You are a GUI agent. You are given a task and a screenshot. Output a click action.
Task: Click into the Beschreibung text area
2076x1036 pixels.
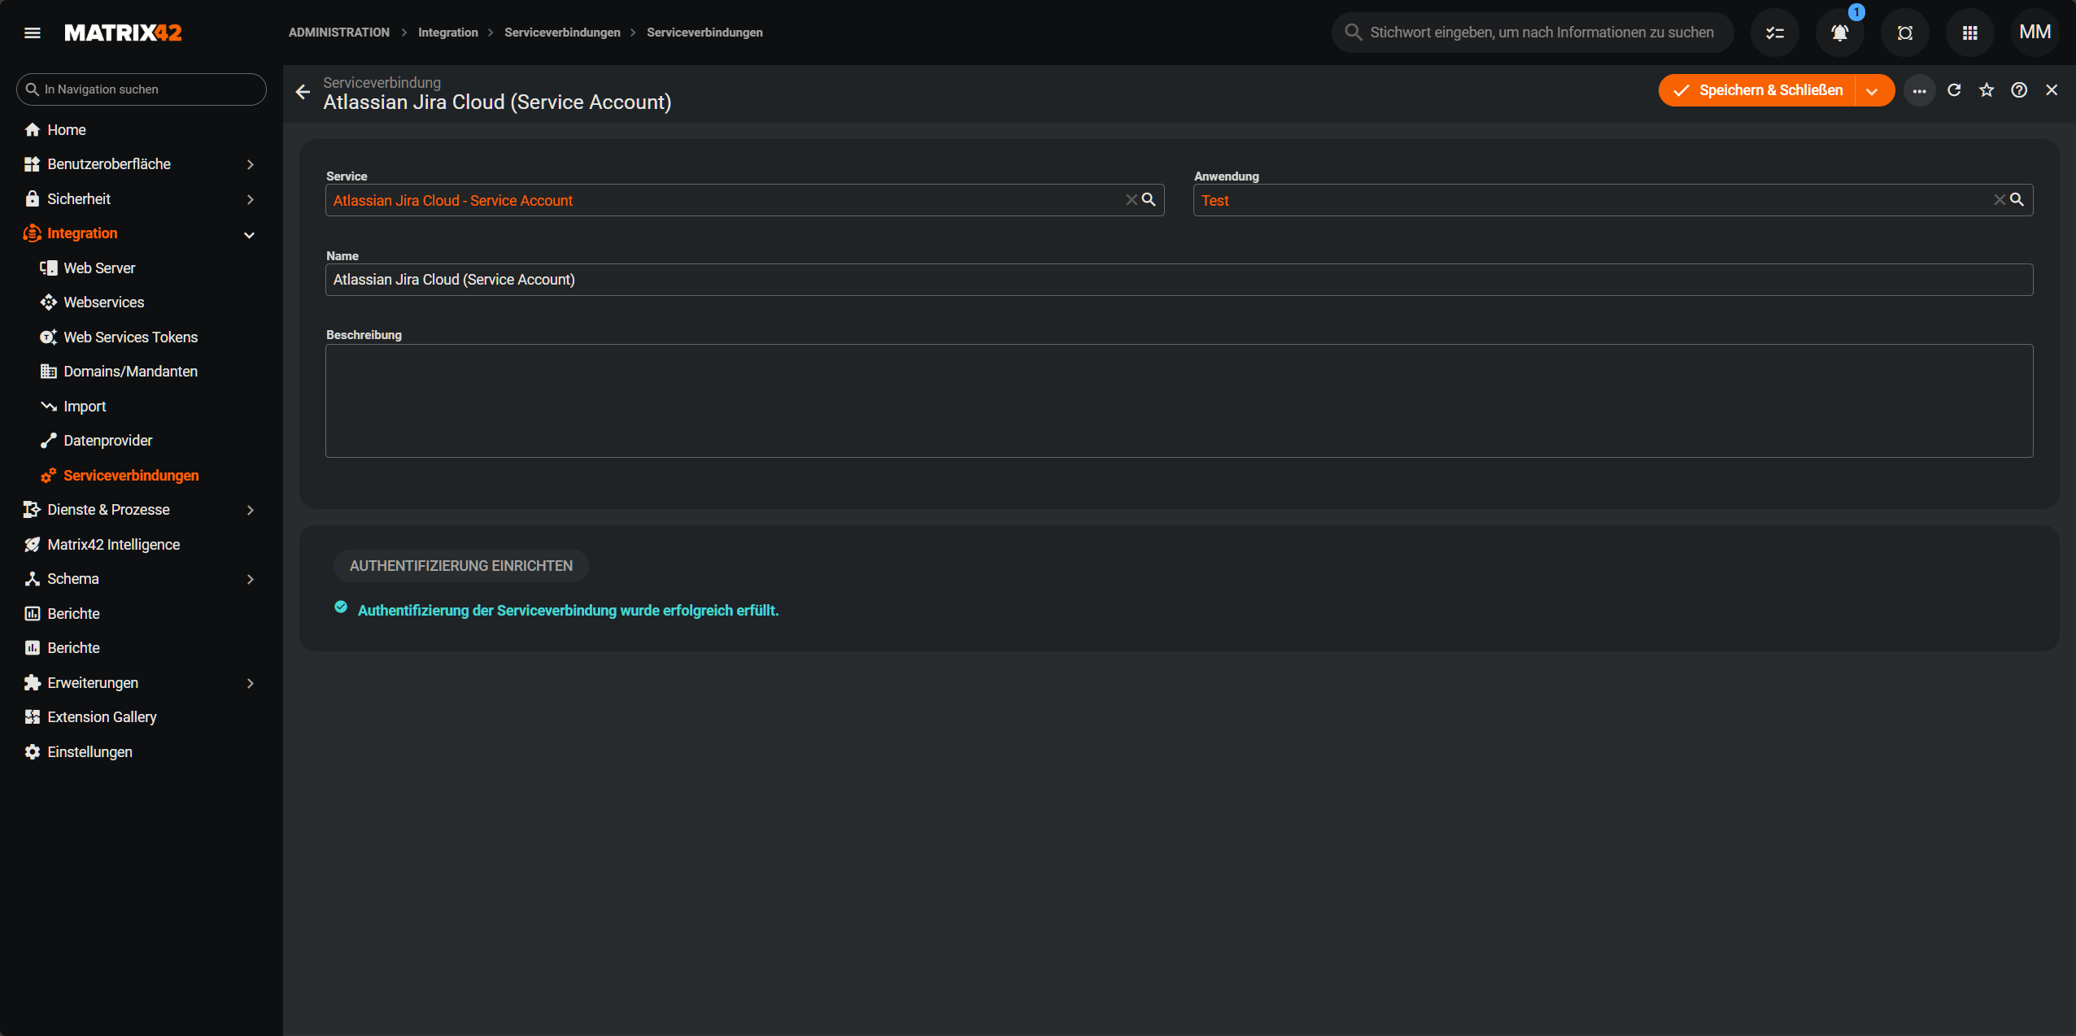coord(1179,400)
